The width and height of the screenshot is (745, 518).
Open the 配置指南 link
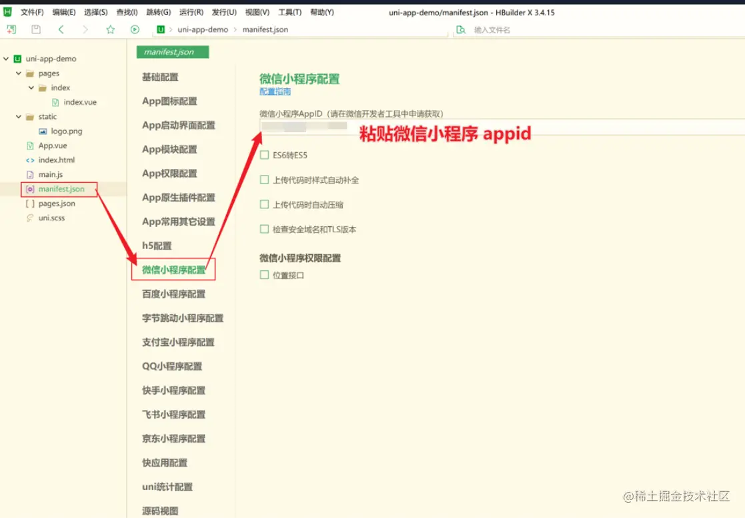click(275, 91)
